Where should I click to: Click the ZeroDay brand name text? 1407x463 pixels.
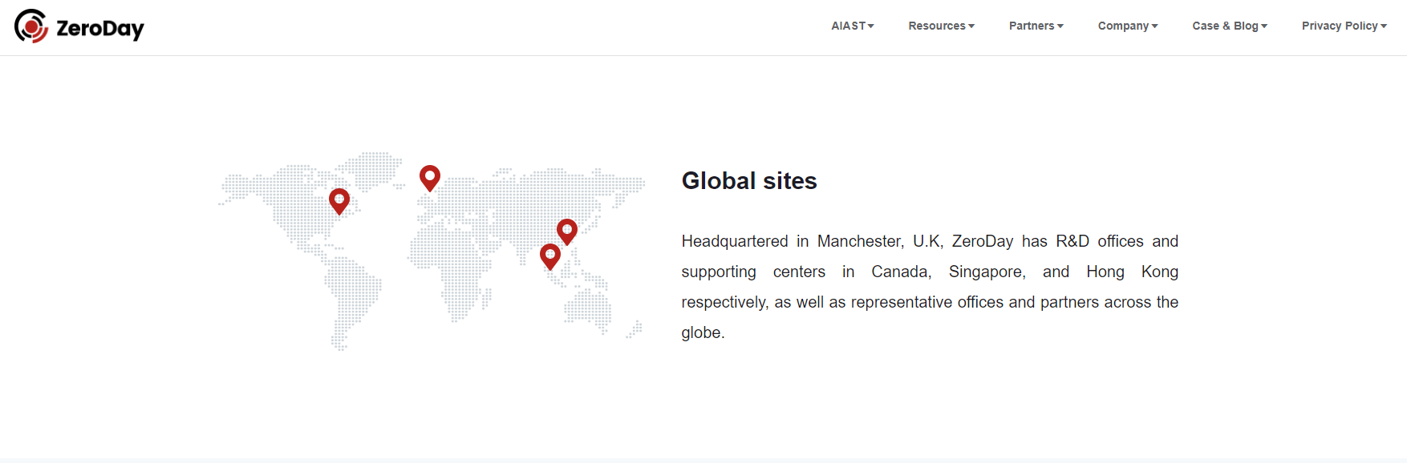tap(100, 29)
